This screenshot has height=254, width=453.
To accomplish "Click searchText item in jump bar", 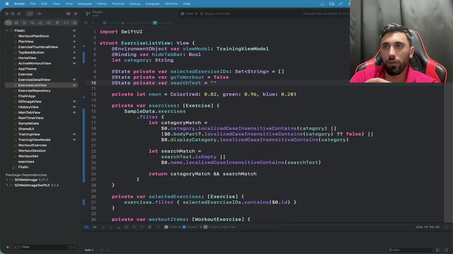I will [163, 23].
